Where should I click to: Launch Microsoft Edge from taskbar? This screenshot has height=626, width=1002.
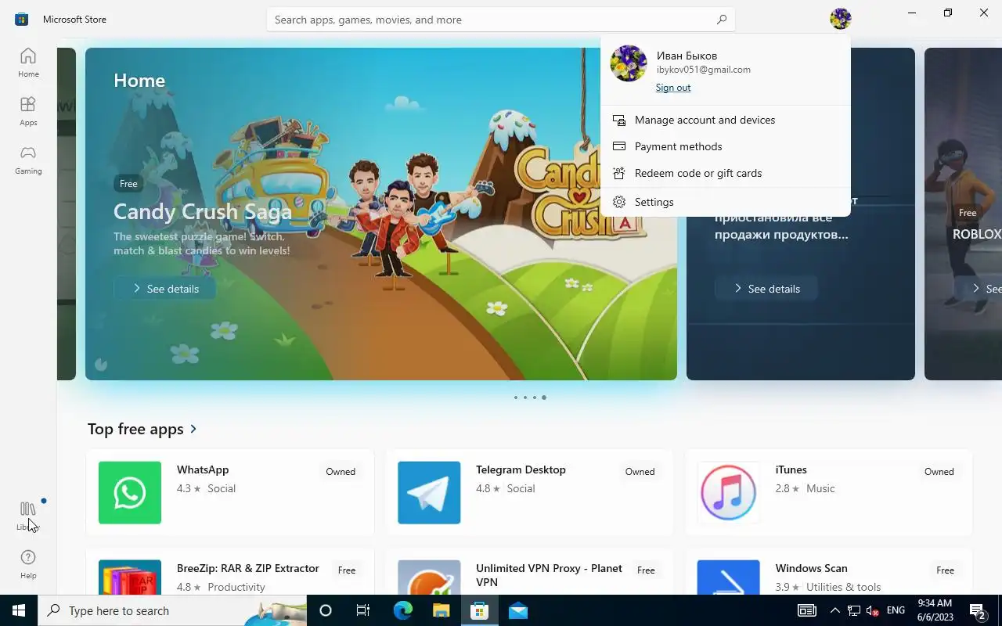[402, 610]
